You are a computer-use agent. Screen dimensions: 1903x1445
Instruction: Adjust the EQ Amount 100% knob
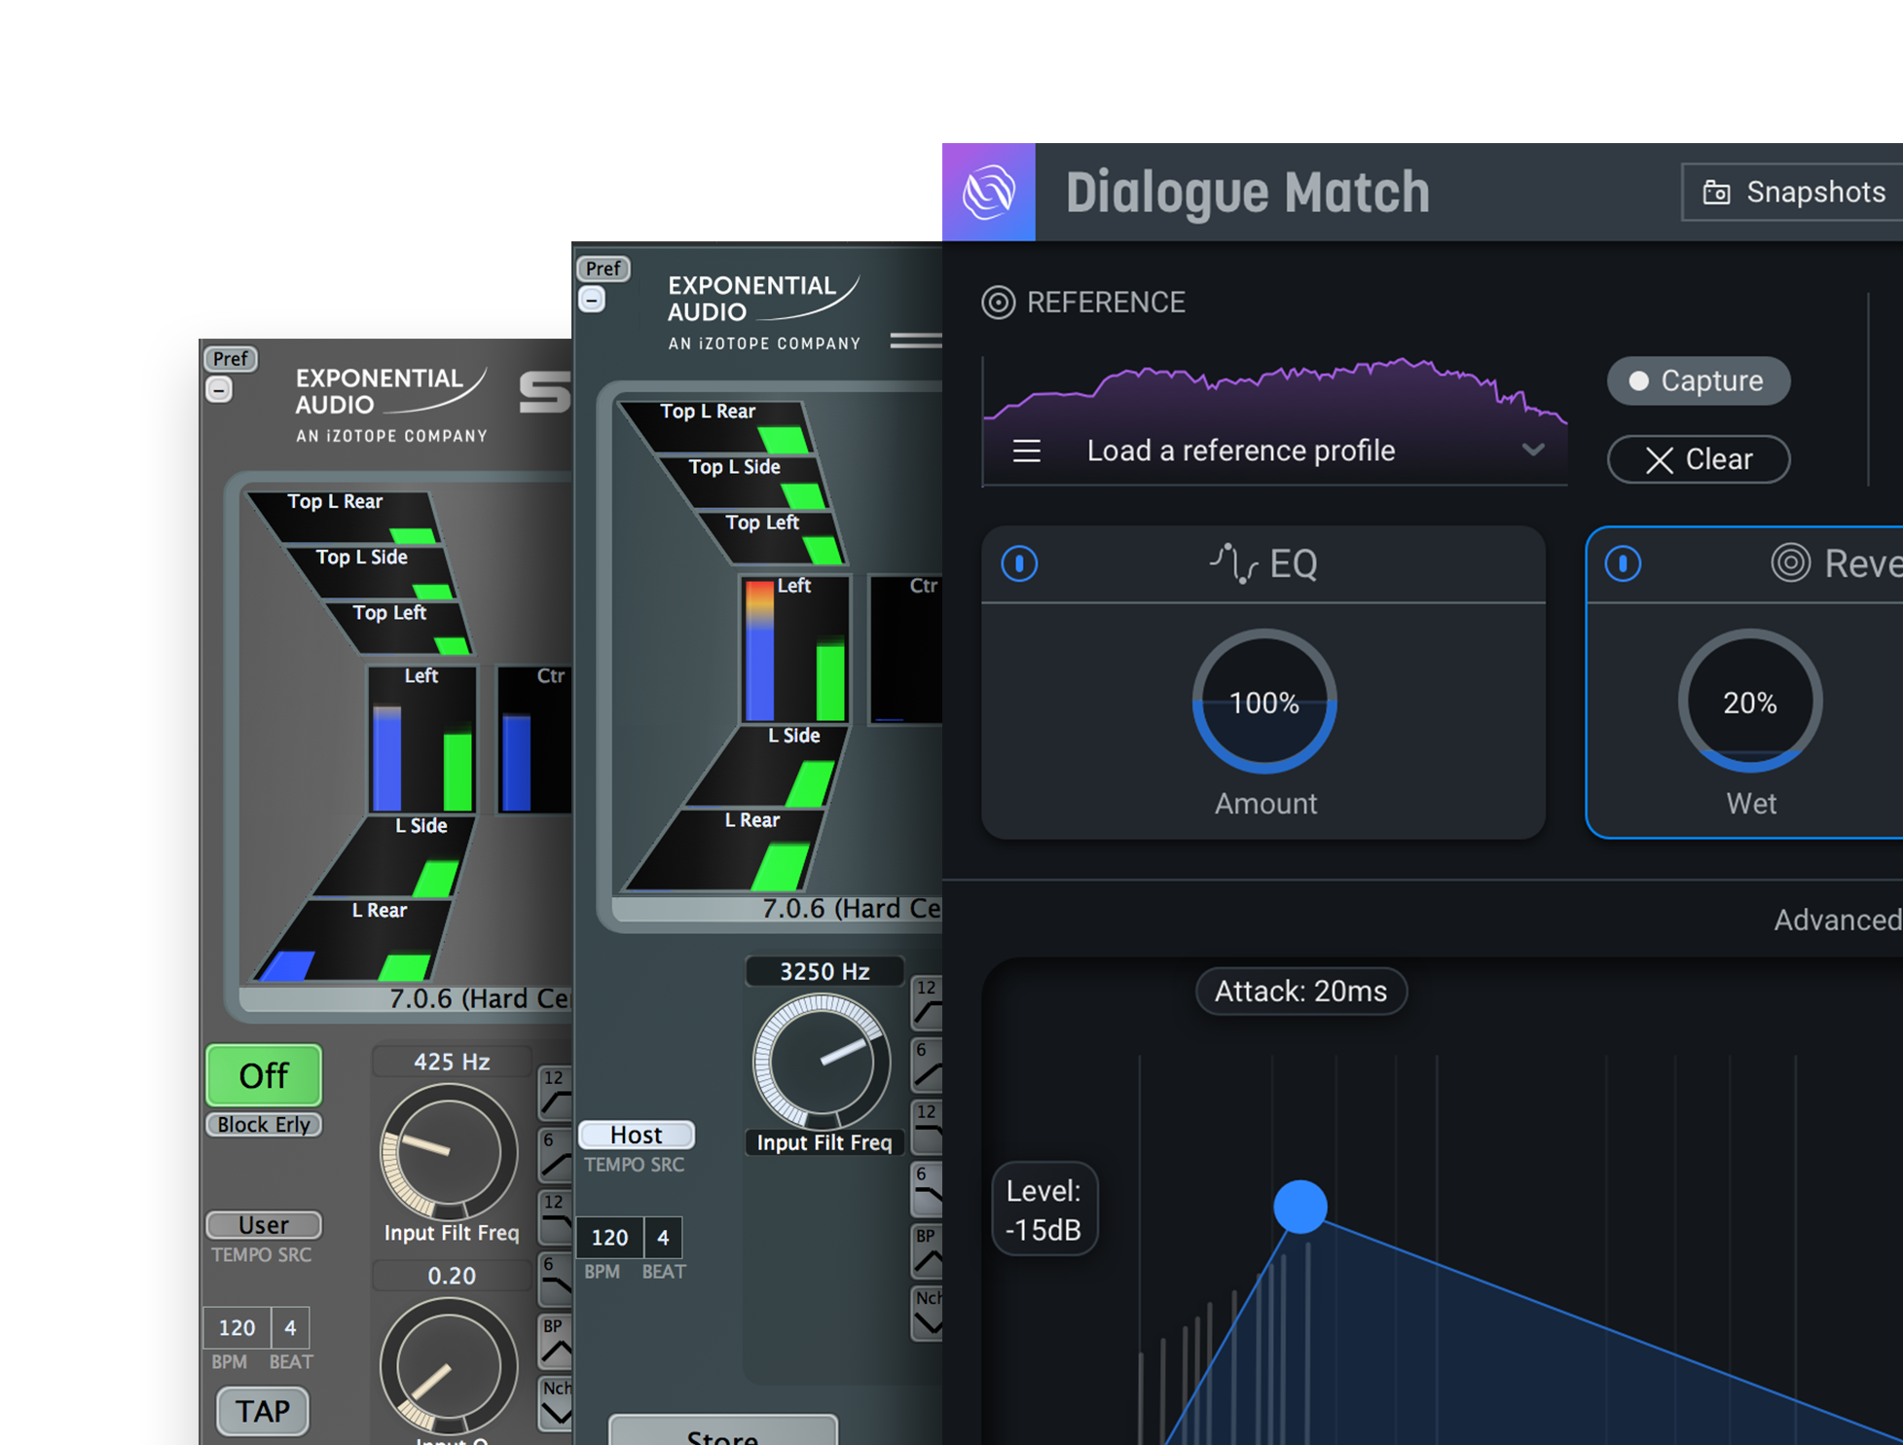(x=1264, y=702)
